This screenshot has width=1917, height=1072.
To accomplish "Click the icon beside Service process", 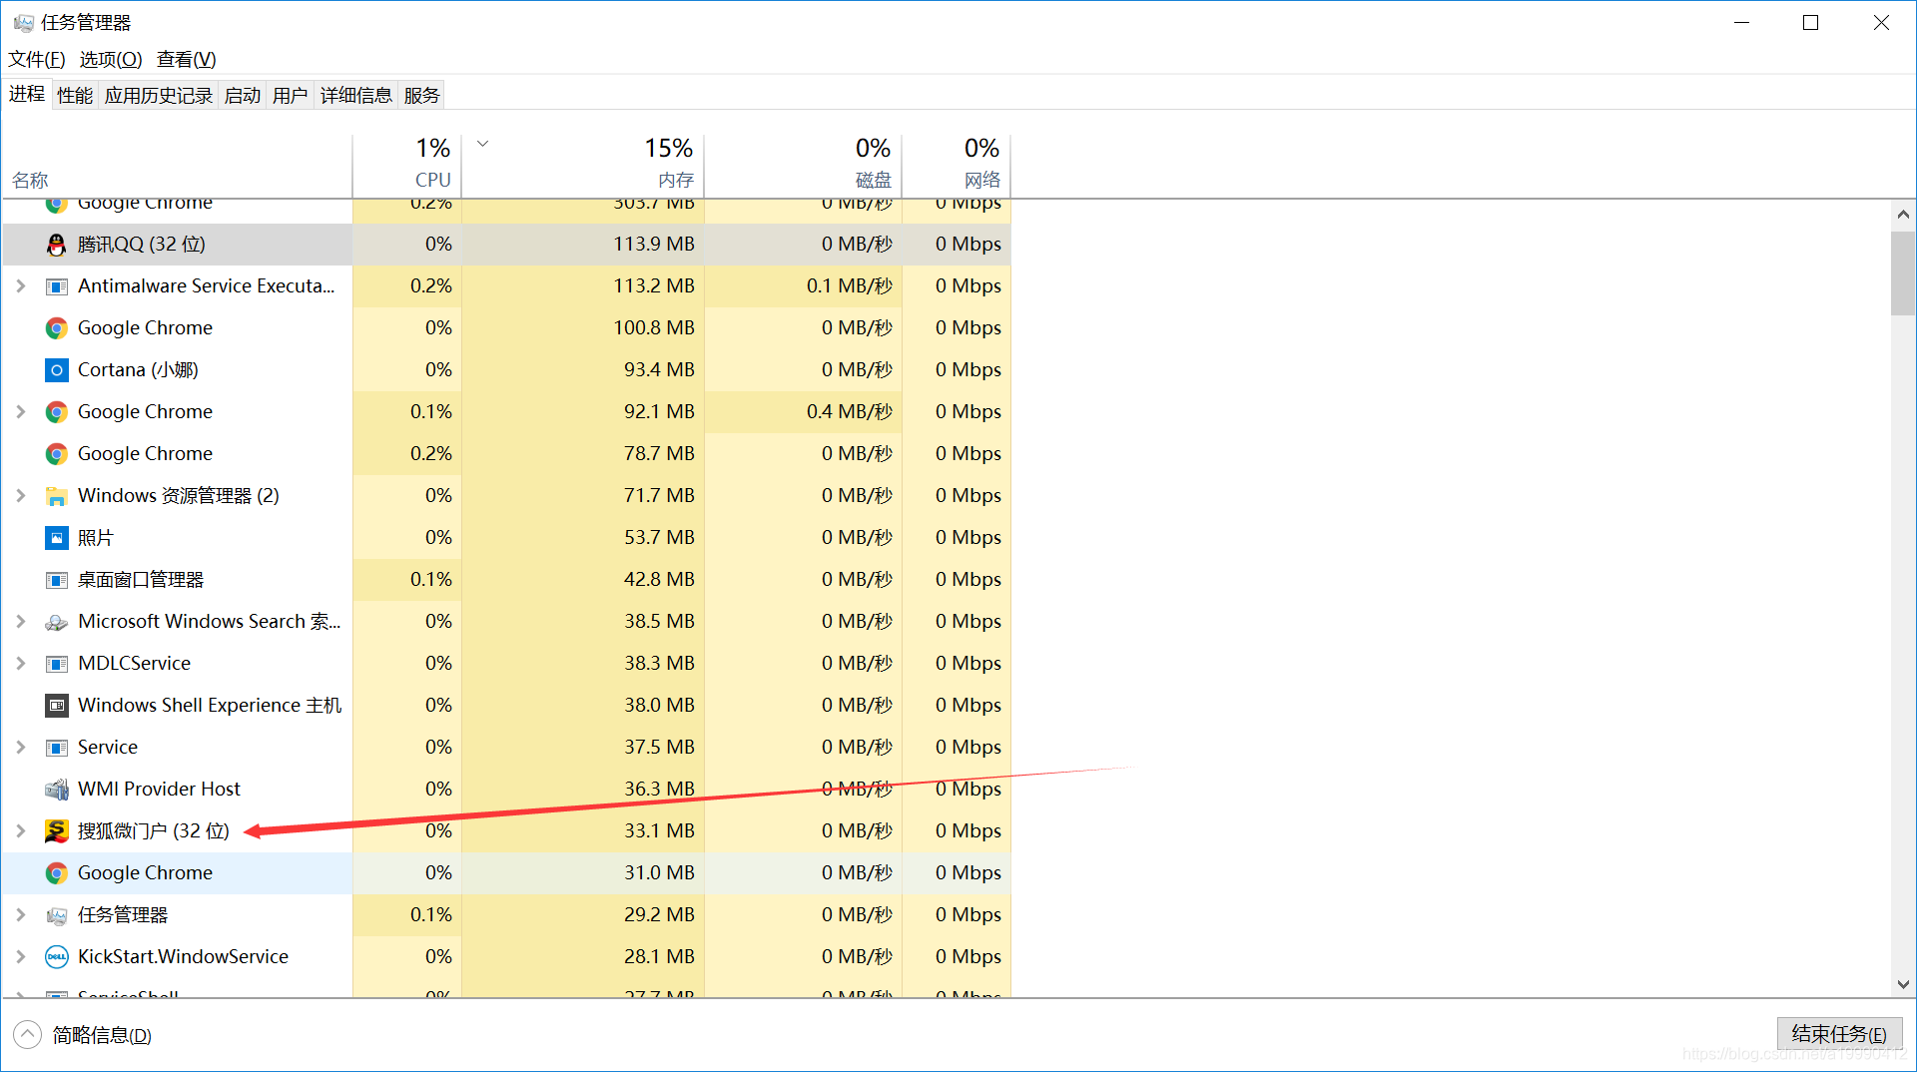I will point(57,748).
